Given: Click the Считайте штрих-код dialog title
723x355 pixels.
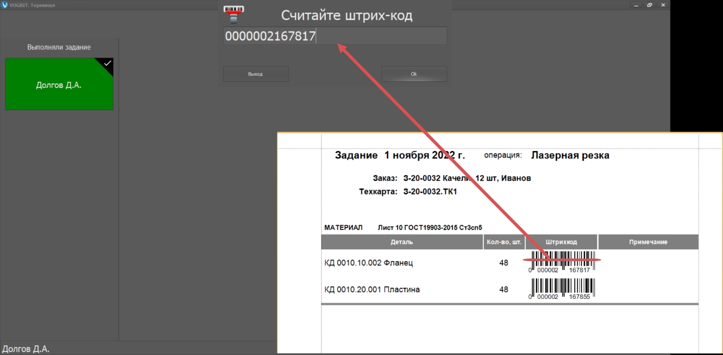Looking at the screenshot, I should point(347,16).
